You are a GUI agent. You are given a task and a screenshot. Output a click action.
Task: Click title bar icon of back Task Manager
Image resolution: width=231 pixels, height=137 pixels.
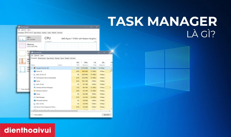click(x=19, y=27)
